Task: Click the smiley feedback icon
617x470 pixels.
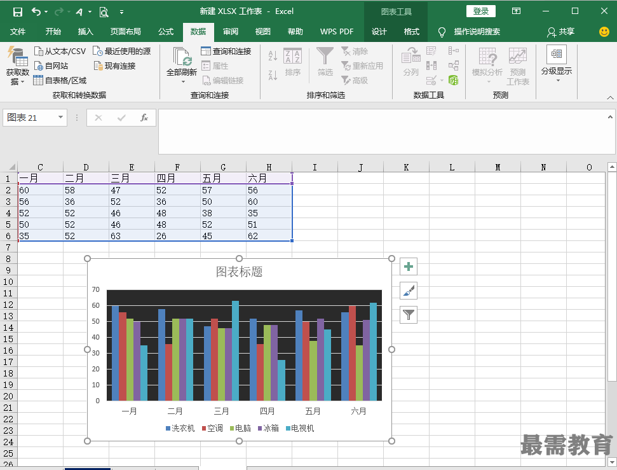Action: 604,32
